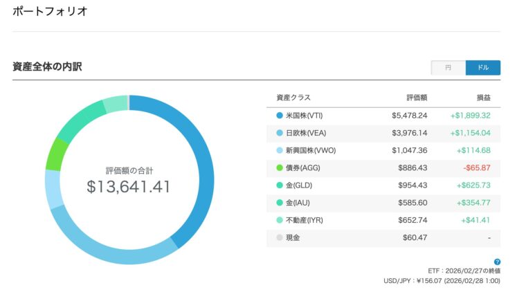Click the IAU gold legend dot
The width and height of the screenshot is (526, 301).
[279, 203]
